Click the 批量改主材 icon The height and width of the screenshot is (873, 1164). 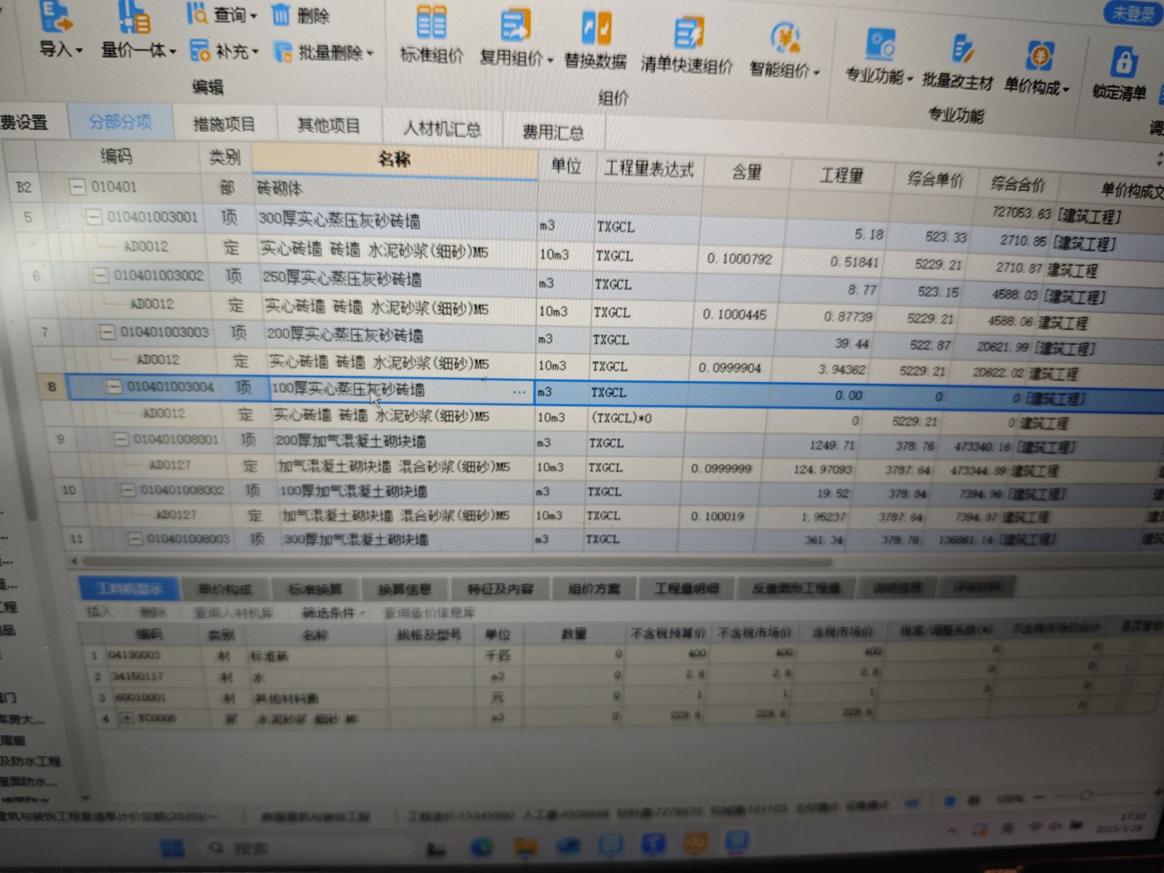(962, 50)
